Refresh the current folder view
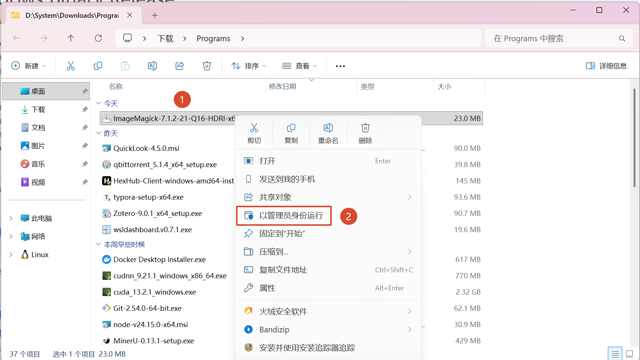 (x=98, y=38)
